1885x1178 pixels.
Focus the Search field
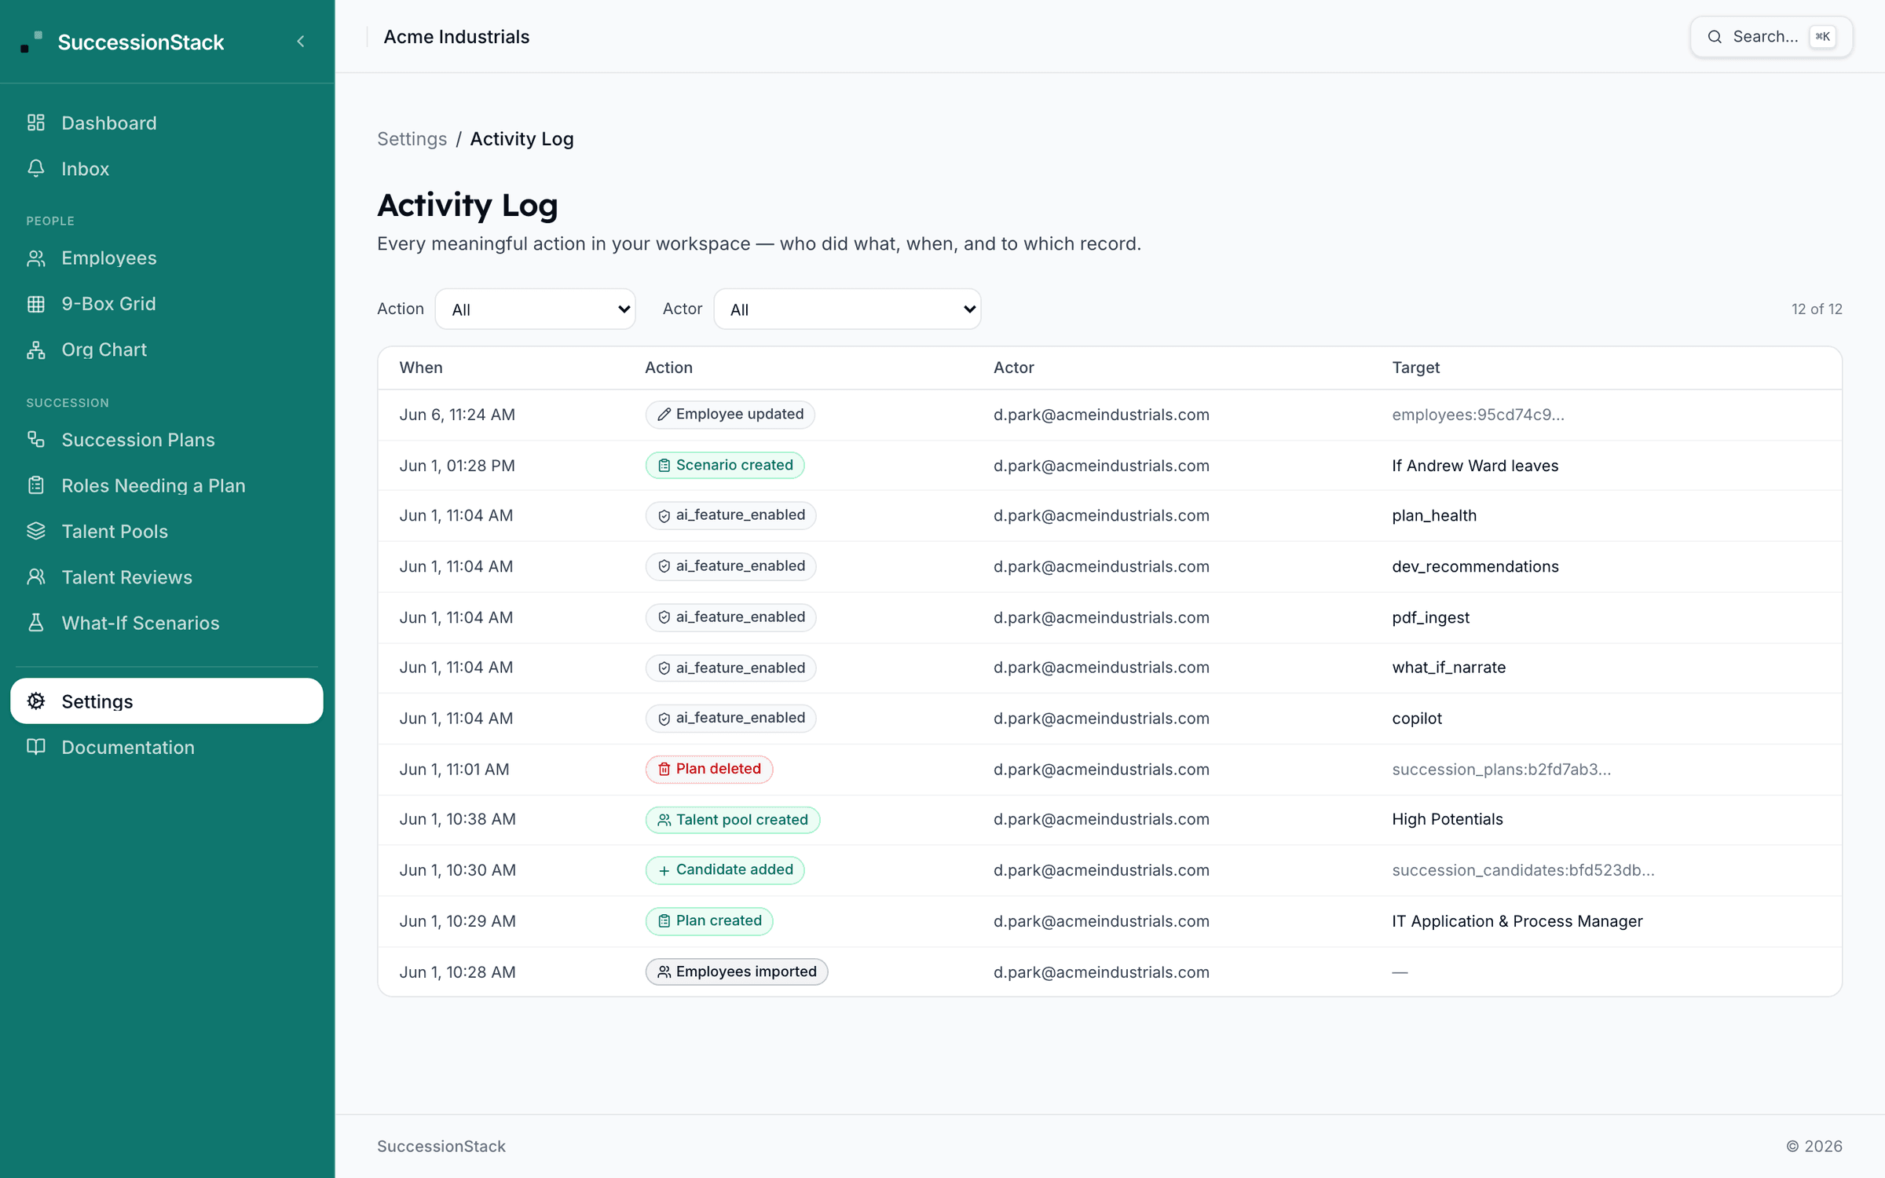pos(1771,37)
